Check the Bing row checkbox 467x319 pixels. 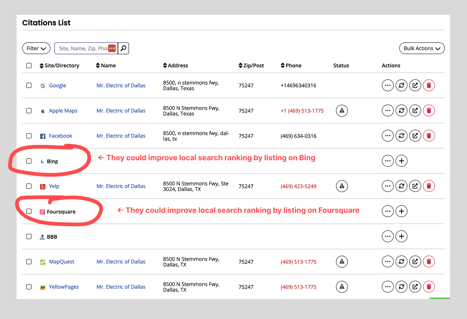(29, 161)
